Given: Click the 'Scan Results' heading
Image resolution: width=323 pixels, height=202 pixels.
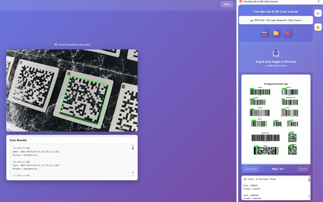Looking at the screenshot, I should click(x=18, y=140).
